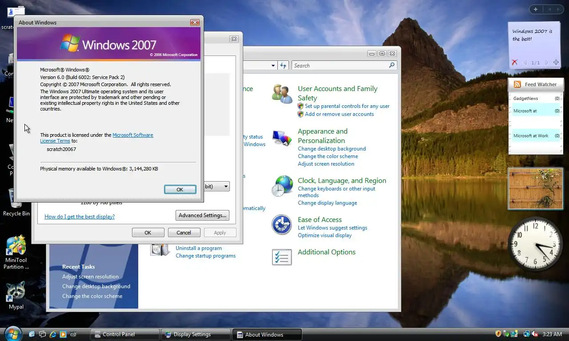Click the sidebar next gadgets page arrow
The height and width of the screenshot is (341, 569).
559,9
